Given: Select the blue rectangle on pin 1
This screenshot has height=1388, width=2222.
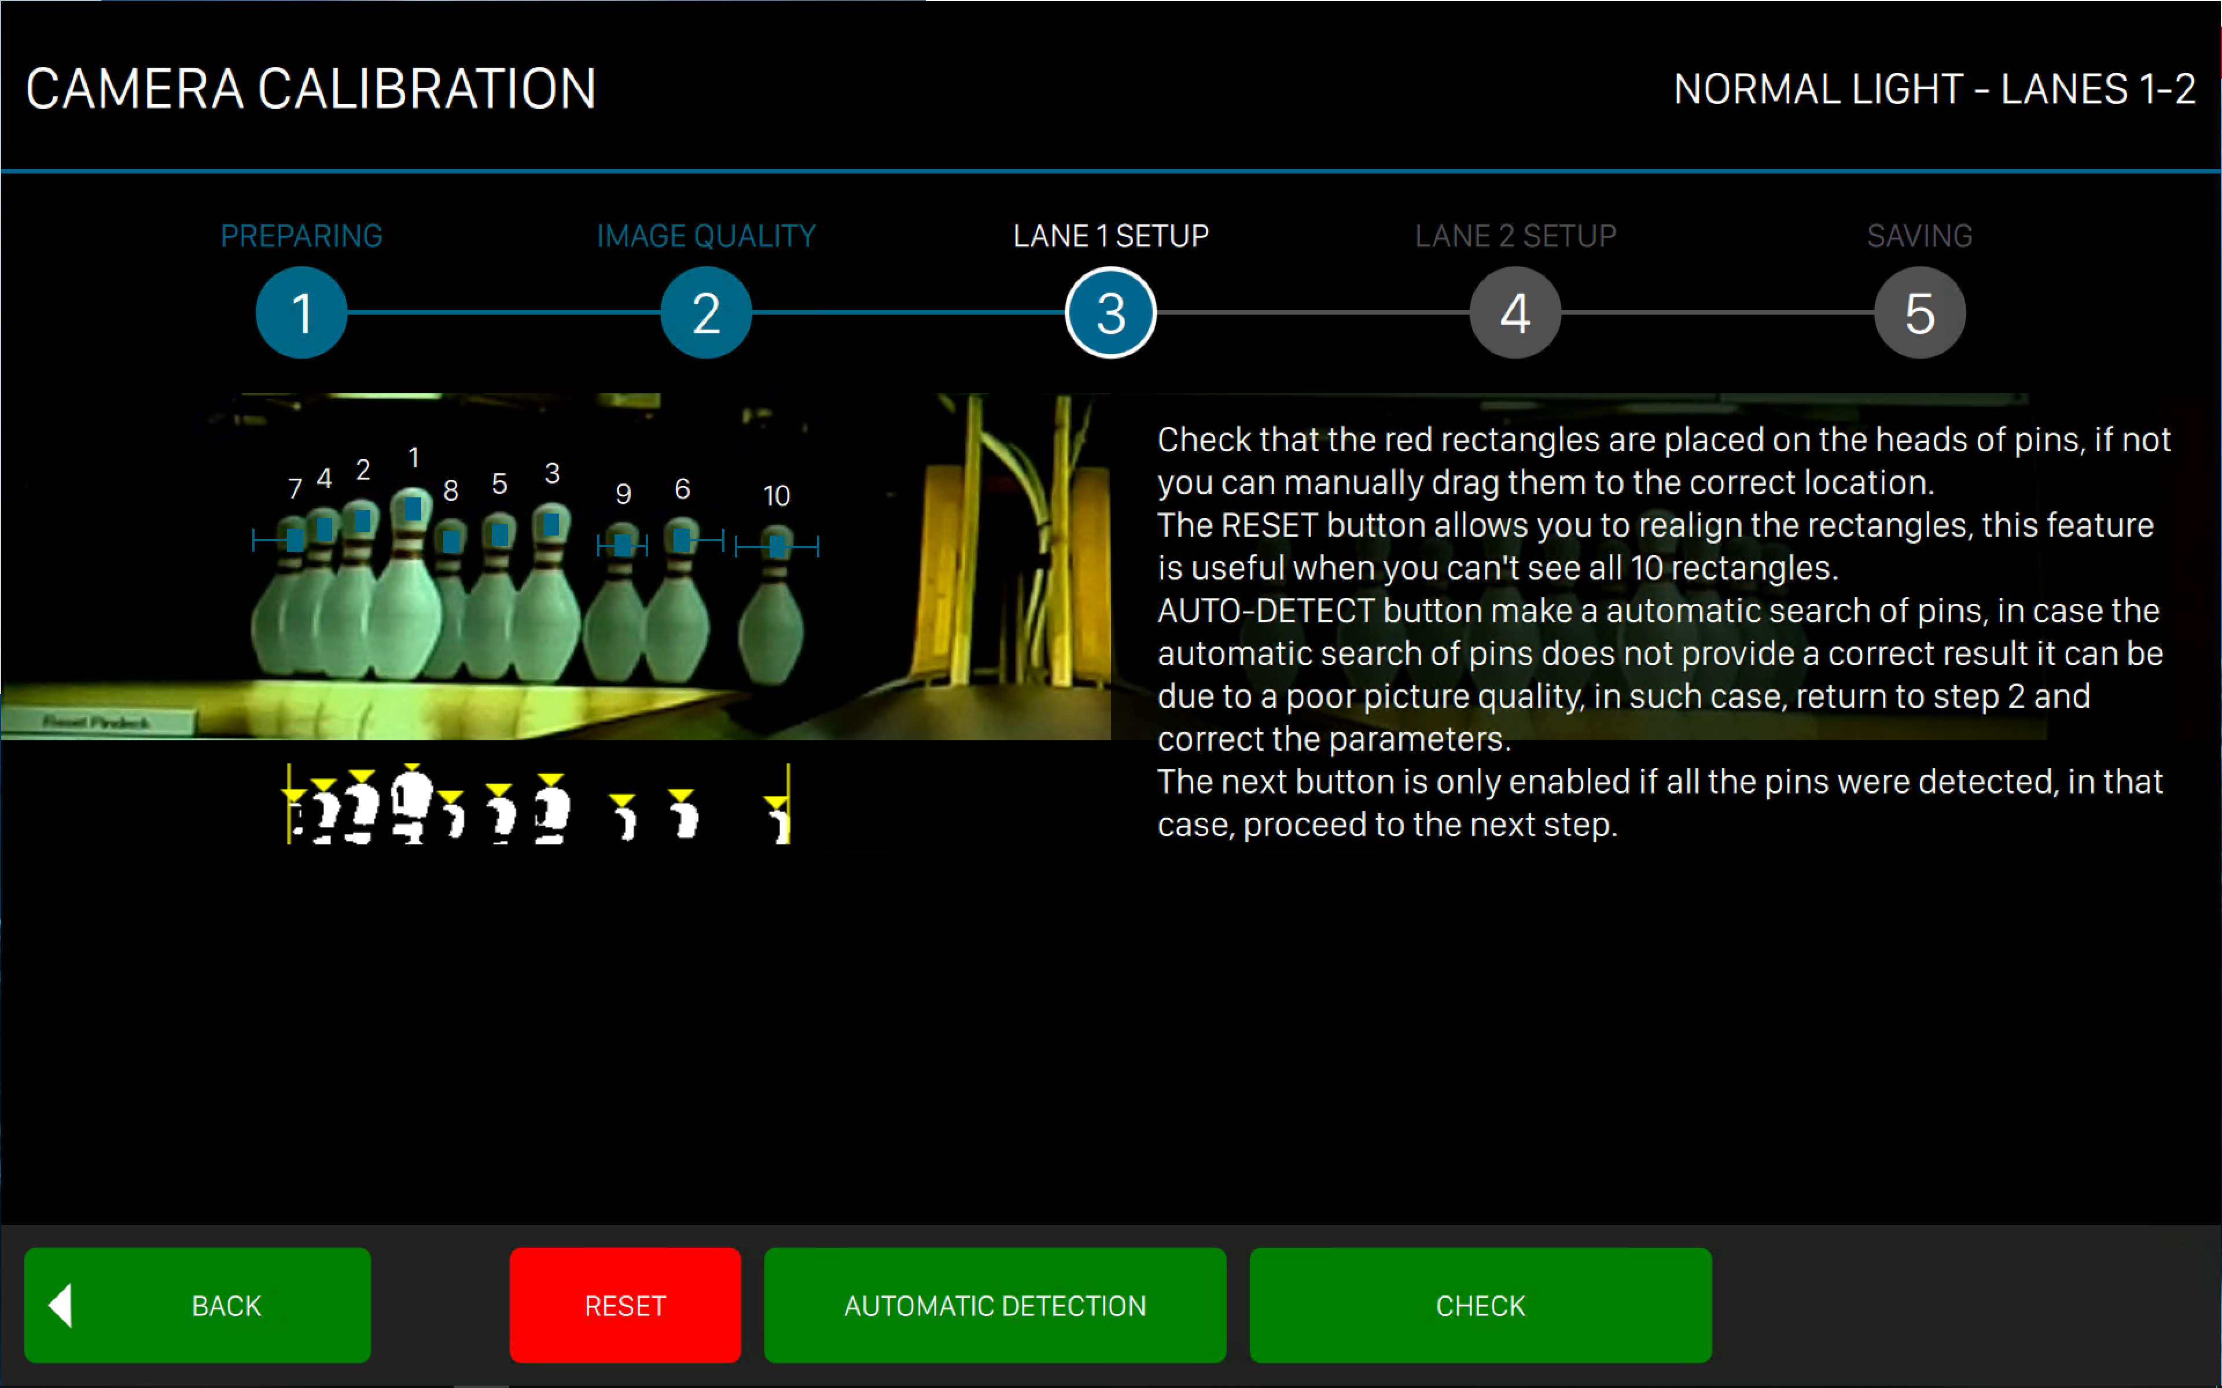Looking at the screenshot, I should [413, 508].
